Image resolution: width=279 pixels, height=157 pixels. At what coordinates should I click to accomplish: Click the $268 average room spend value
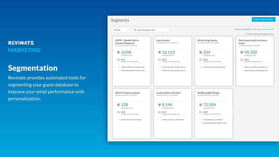click(x=205, y=112)
